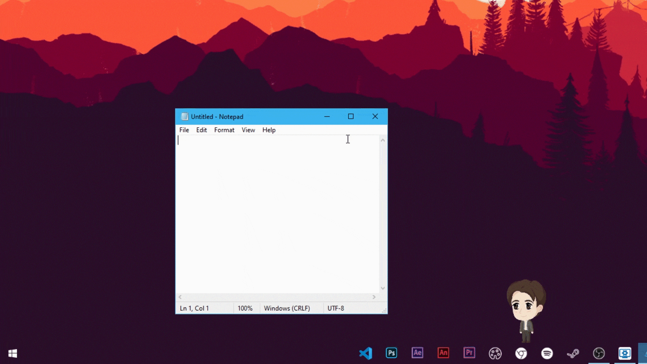This screenshot has width=647, height=364.
Task: Click the horizontal scrollbar right arrow
Action: click(374, 297)
